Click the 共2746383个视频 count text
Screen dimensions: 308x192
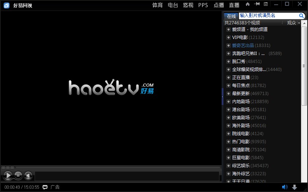[242, 23]
